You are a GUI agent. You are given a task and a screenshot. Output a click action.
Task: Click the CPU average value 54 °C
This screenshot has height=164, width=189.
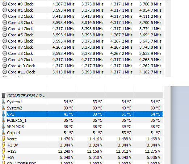(155, 114)
